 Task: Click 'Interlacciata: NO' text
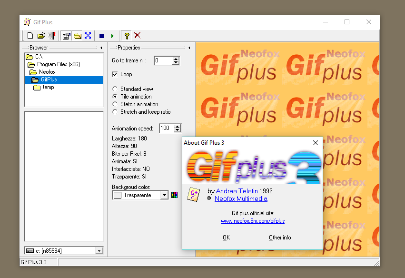tap(131, 169)
